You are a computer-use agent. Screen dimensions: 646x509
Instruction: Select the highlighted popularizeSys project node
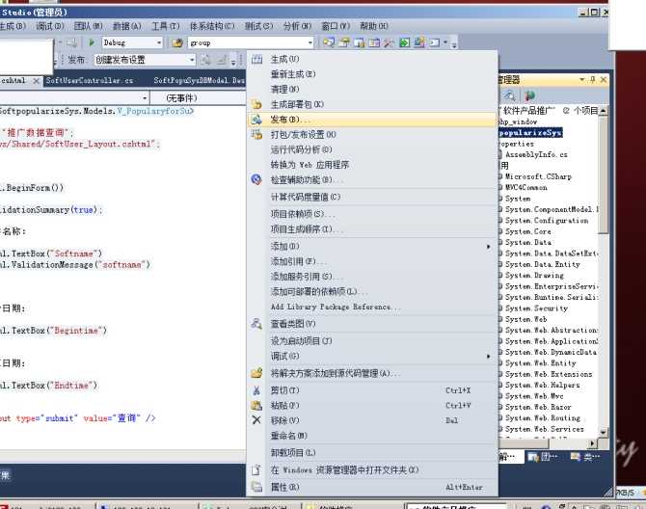tap(530, 133)
